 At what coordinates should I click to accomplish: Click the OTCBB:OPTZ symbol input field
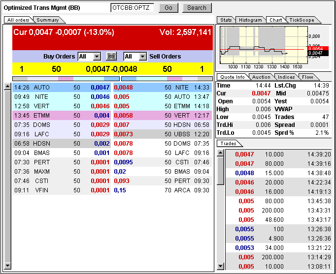[x=133, y=8]
